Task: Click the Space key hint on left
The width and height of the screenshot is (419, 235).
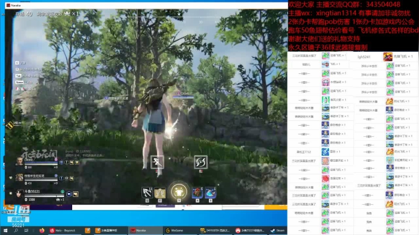Action: tap(19, 82)
